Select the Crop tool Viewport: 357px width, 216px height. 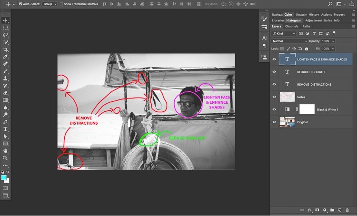pyautogui.click(x=5, y=49)
